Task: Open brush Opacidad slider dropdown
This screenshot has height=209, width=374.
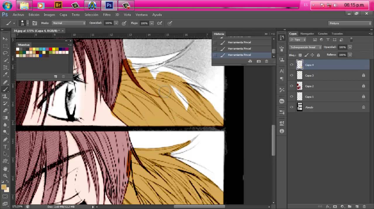Action: pyautogui.click(x=116, y=23)
